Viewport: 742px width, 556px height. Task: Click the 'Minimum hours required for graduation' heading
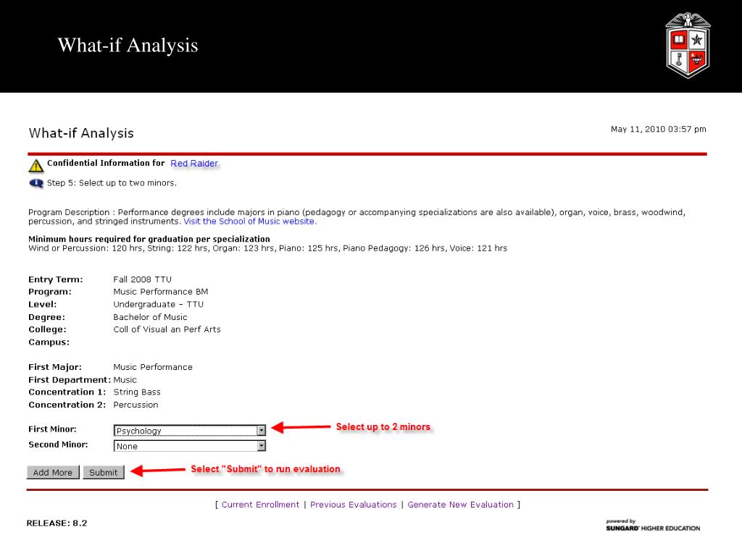point(149,239)
